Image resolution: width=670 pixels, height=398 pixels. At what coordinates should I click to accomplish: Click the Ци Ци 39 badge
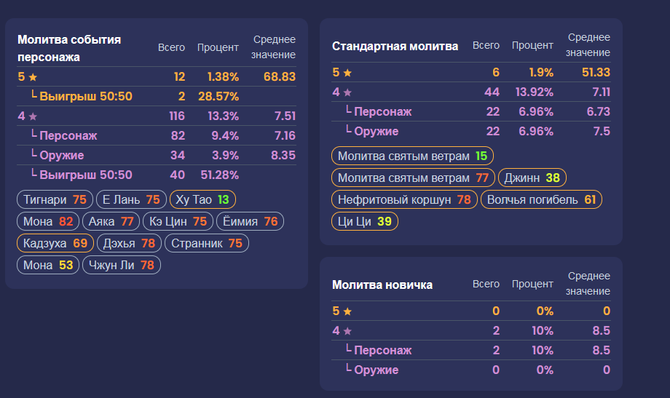364,221
